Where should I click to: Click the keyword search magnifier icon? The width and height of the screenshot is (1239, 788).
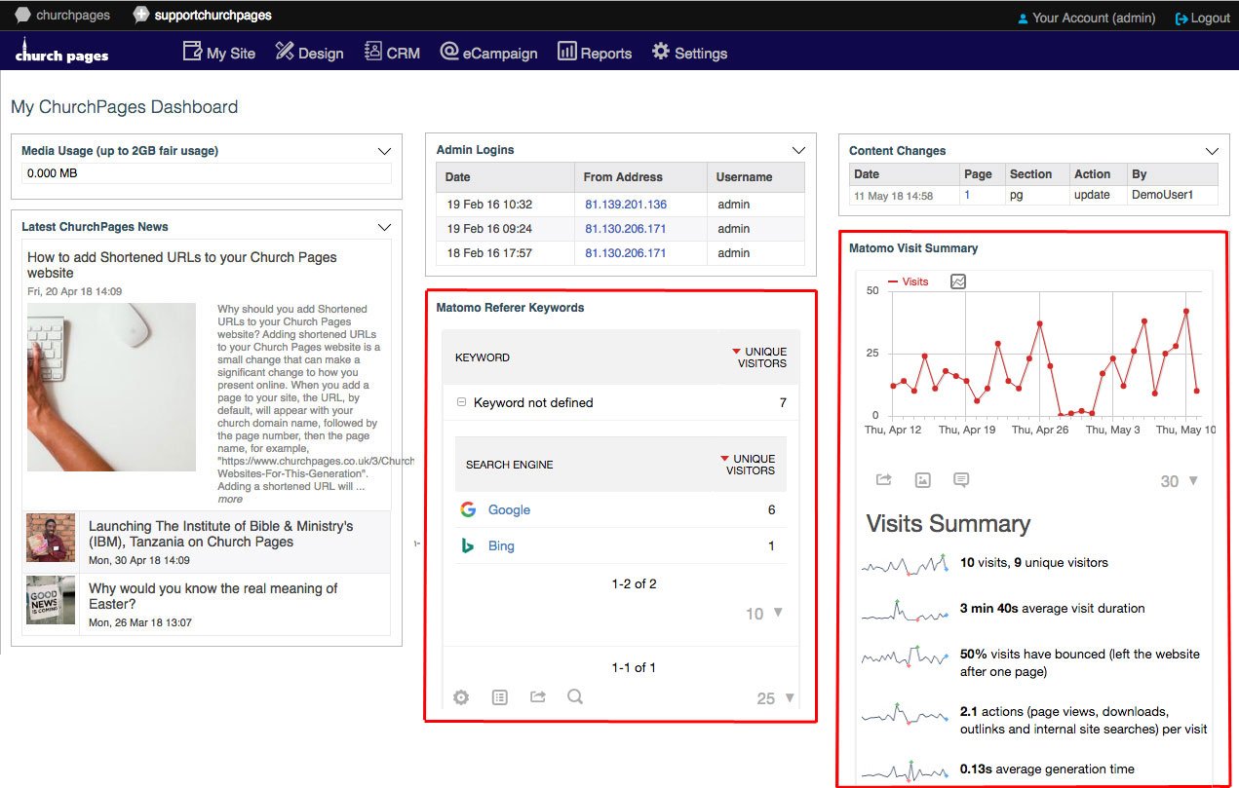point(575,696)
